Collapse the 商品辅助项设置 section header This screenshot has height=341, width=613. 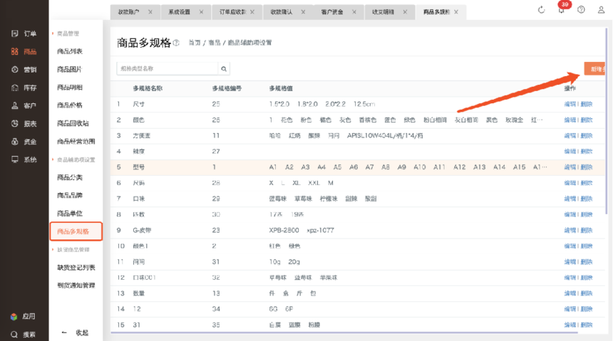pyautogui.click(x=75, y=160)
